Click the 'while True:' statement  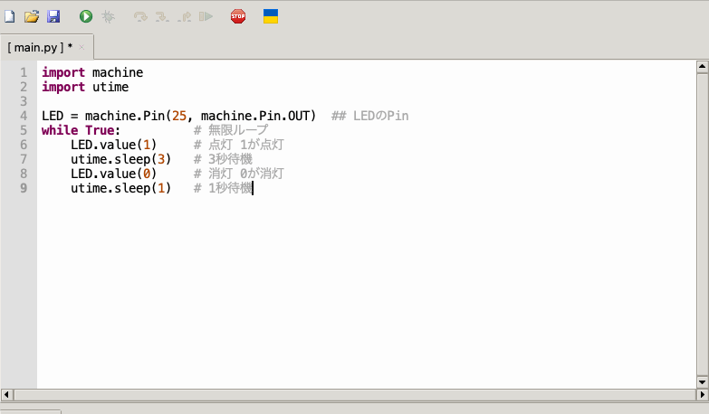81,130
